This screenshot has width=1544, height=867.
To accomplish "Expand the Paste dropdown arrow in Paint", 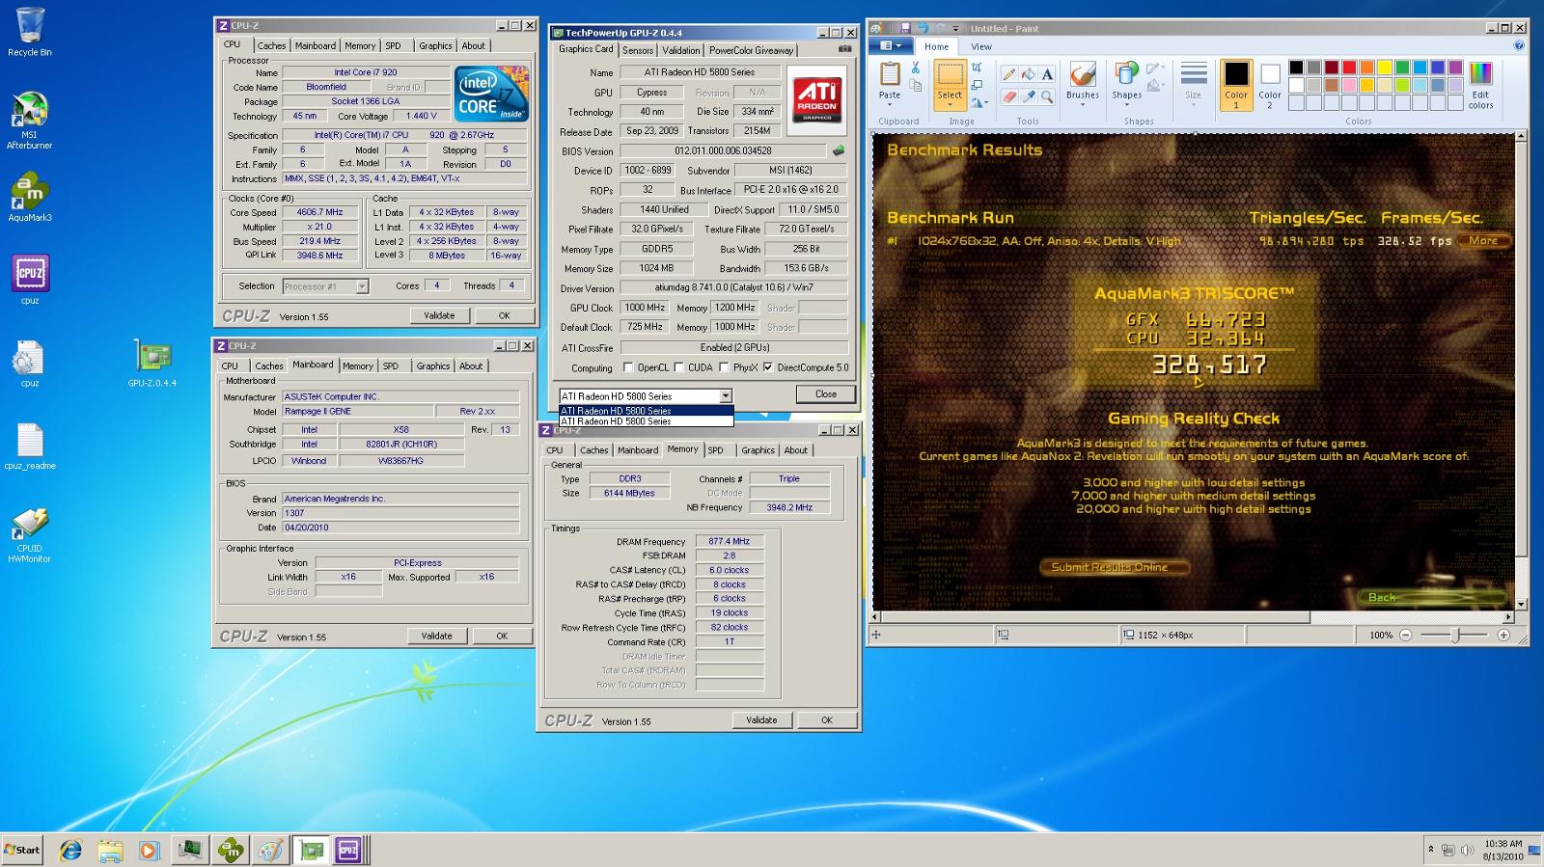I will (890, 104).
